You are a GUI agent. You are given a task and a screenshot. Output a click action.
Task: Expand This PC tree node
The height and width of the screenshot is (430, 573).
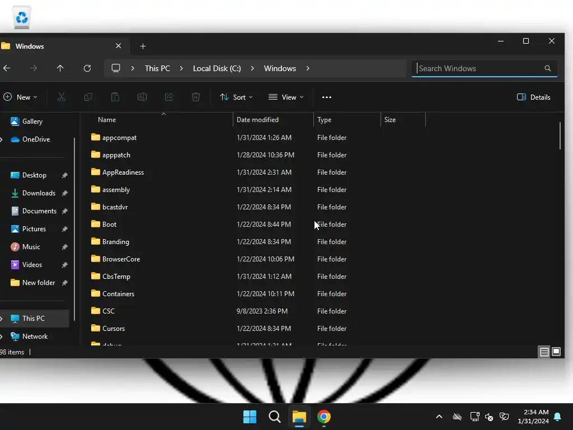[x=2, y=319]
